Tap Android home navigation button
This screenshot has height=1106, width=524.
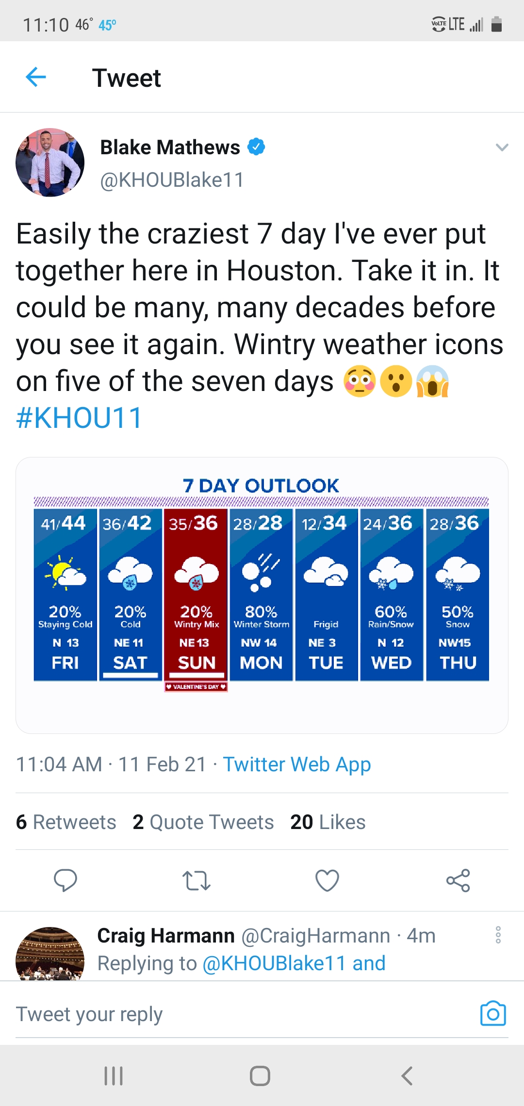[260, 1075]
